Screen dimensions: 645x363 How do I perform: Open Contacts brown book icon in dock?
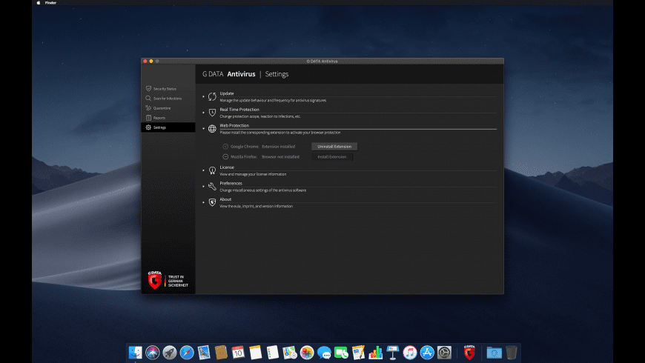coord(221,353)
